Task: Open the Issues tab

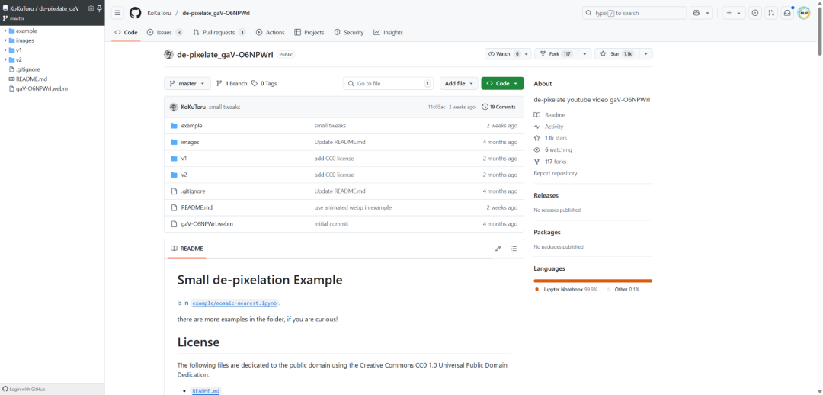Action: point(165,33)
